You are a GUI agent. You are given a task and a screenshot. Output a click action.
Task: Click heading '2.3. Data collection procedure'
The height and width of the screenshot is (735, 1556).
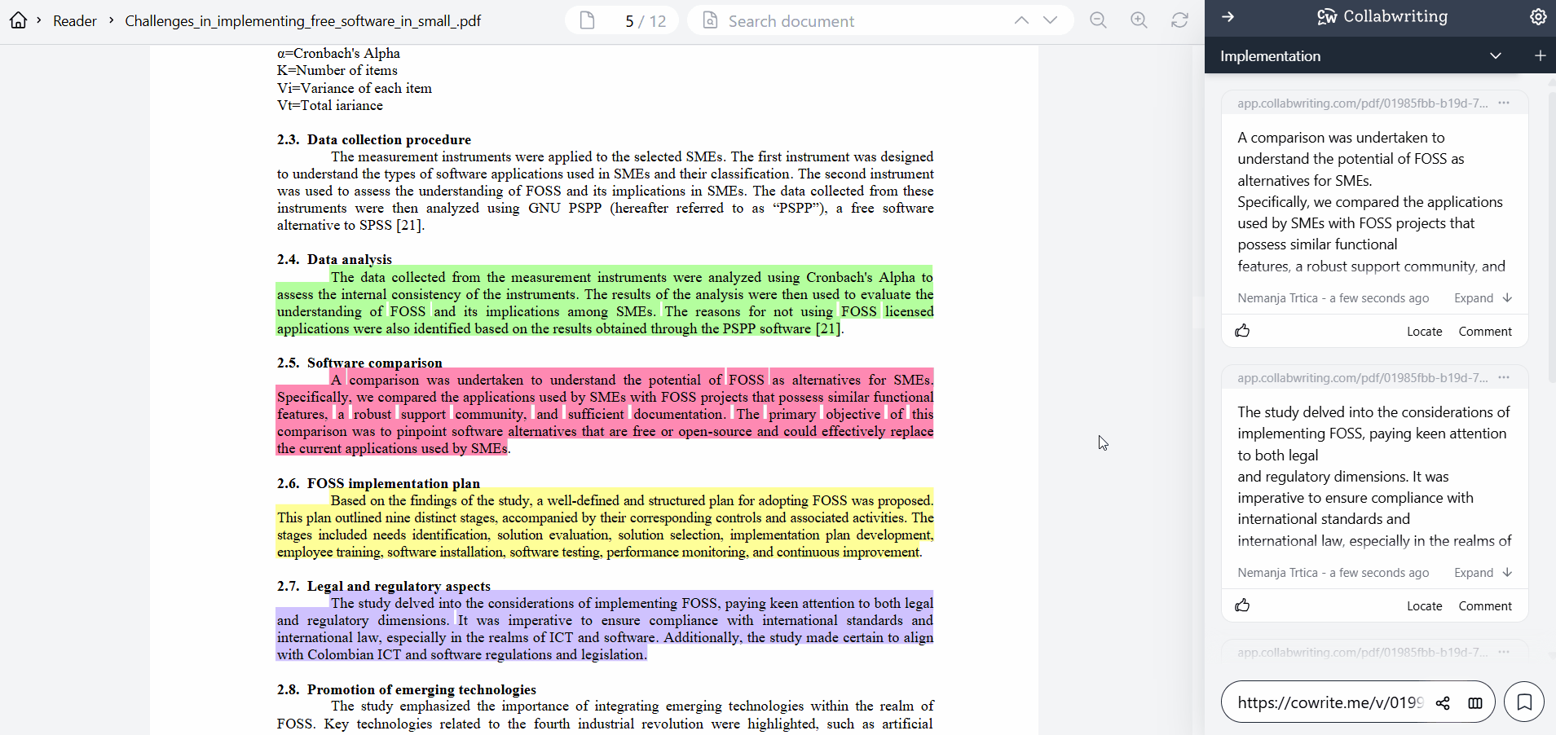point(373,139)
